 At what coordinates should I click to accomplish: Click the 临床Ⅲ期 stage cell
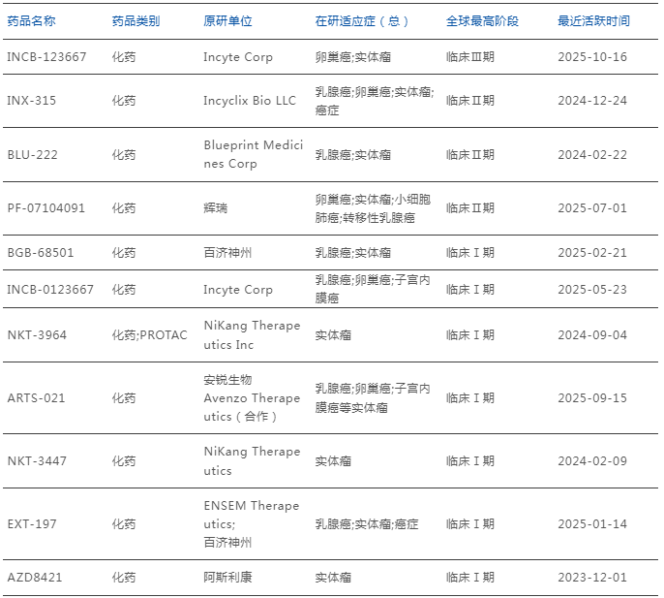pos(470,57)
